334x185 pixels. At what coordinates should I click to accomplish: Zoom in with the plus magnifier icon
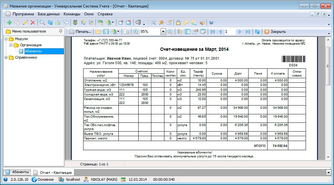(136, 32)
